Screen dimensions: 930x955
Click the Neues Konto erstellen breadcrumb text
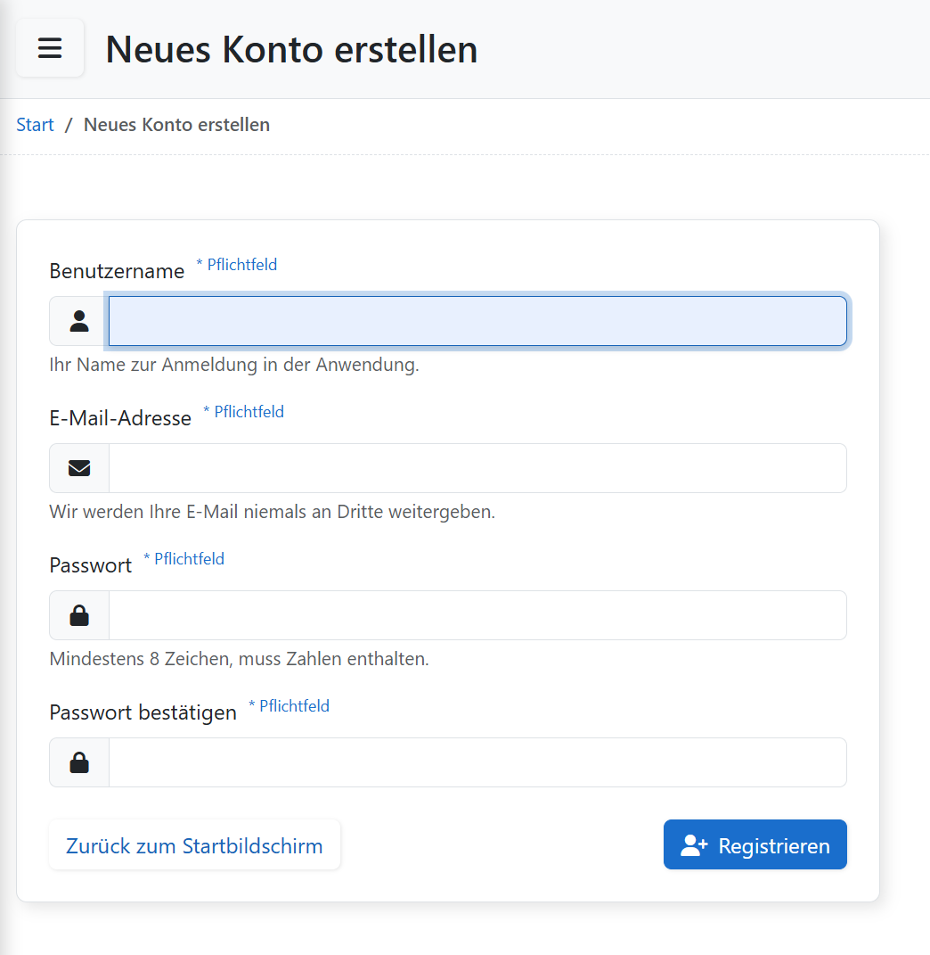175,124
